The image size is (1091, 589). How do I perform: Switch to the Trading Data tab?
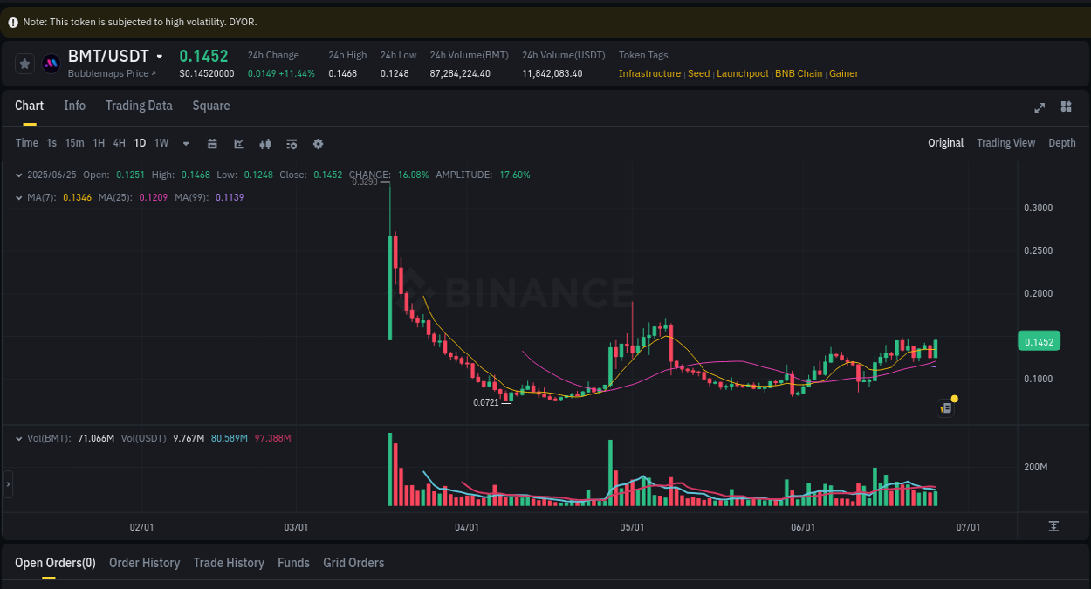[139, 106]
